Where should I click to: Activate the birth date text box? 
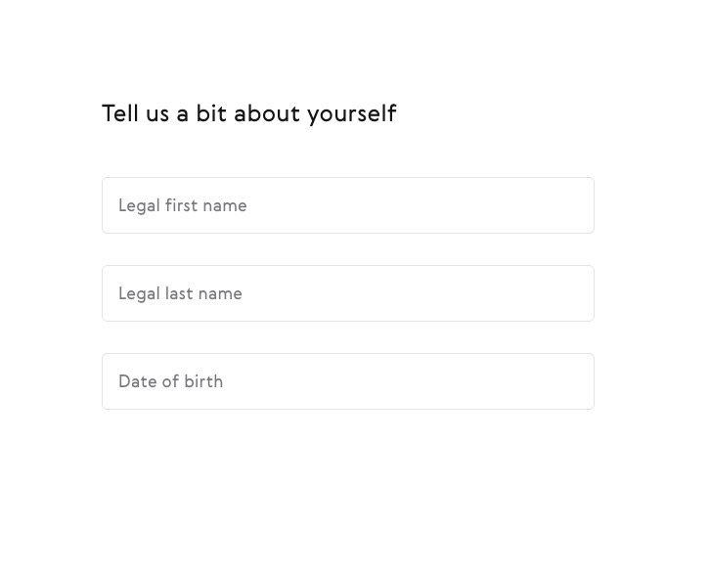point(348,381)
